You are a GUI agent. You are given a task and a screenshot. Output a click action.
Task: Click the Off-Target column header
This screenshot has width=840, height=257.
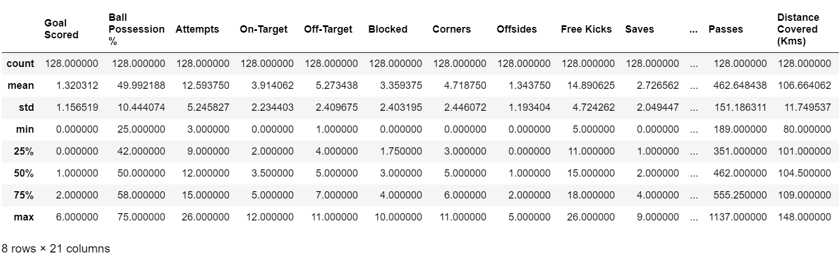pyautogui.click(x=328, y=29)
